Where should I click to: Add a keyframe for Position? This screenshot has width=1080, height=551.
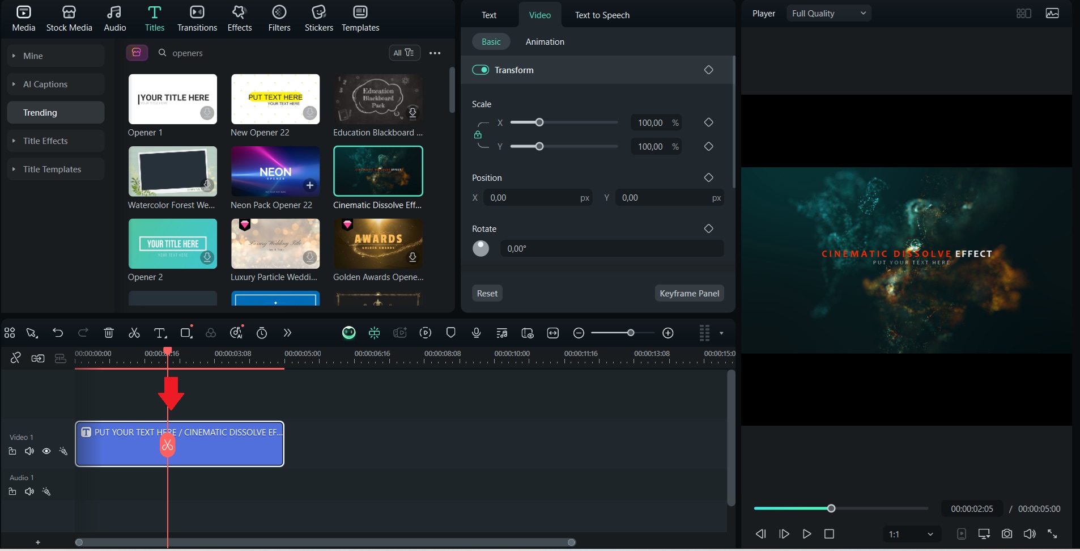pyautogui.click(x=708, y=177)
